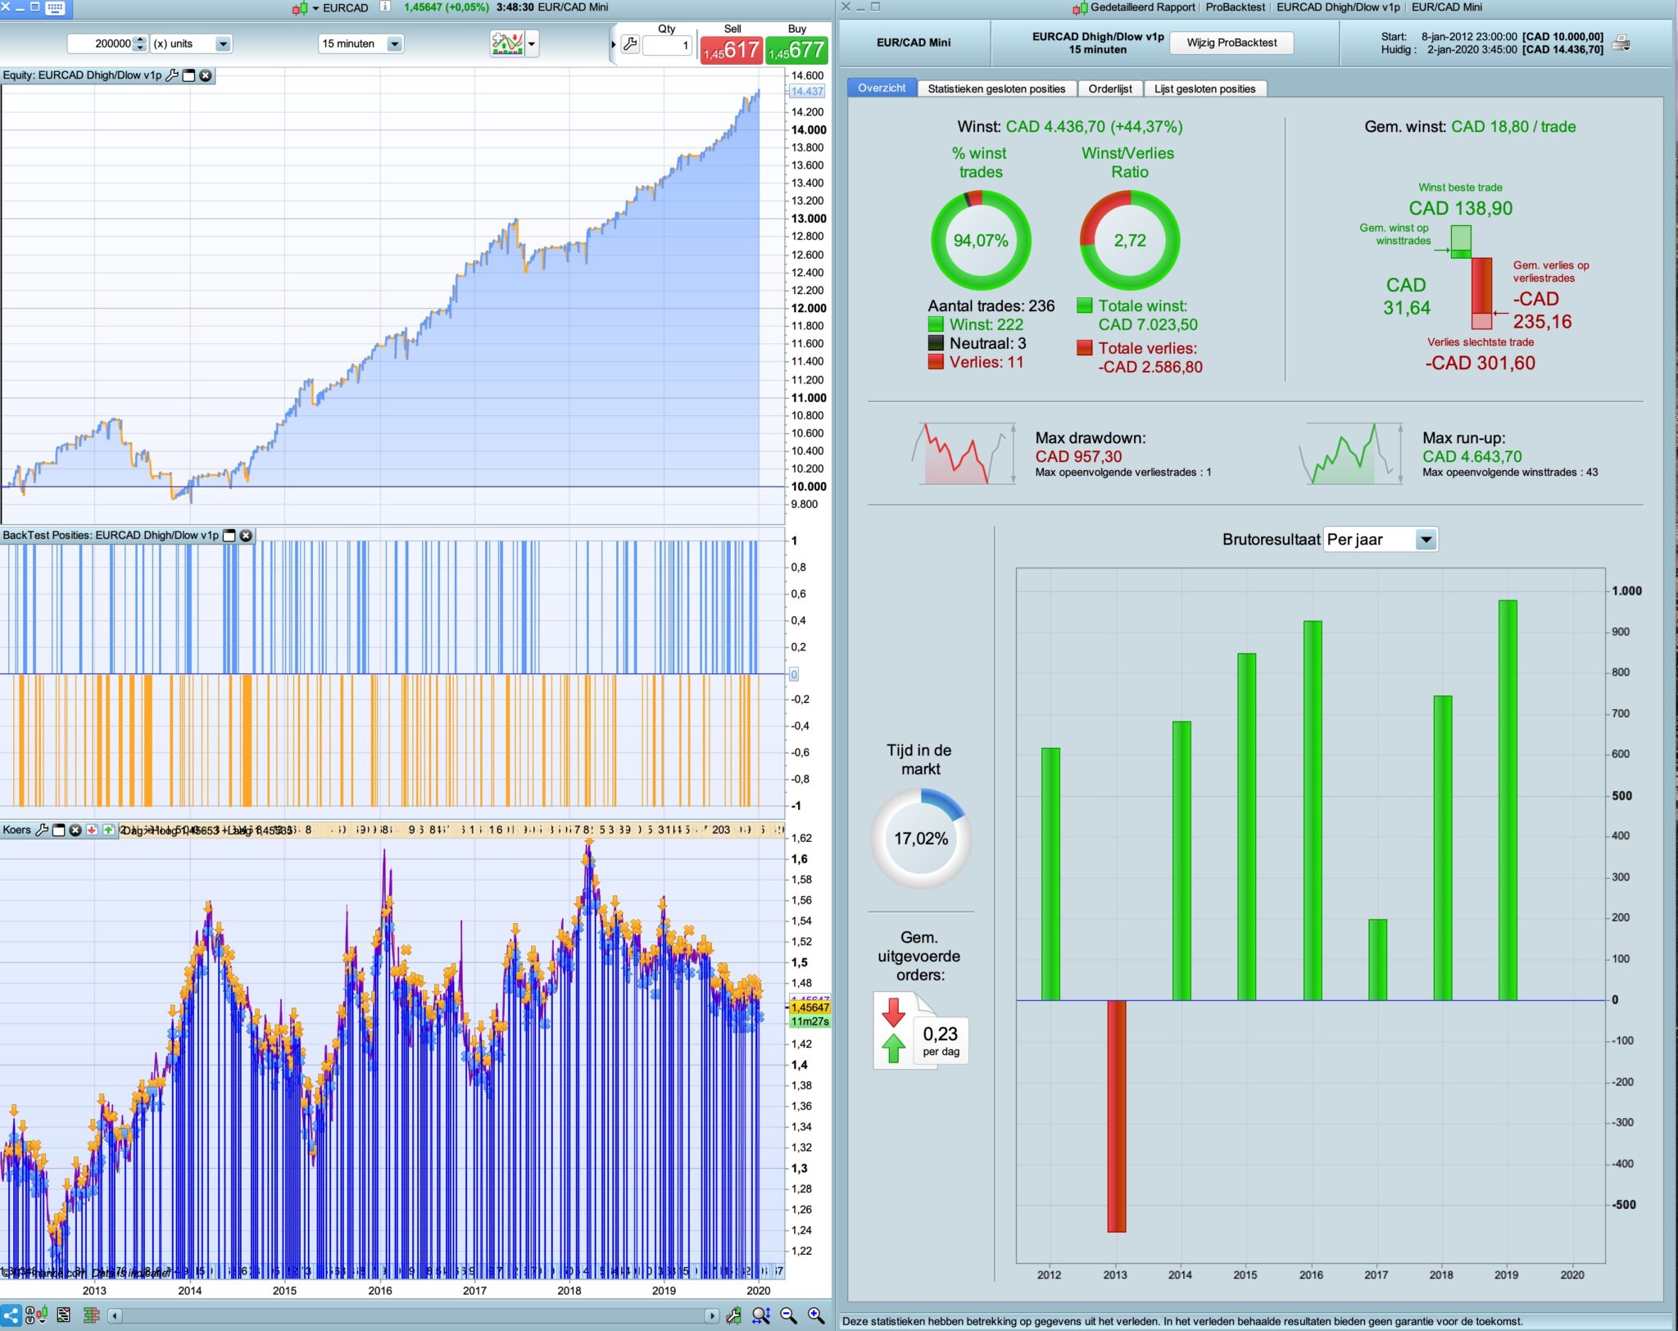The image size is (1678, 1331).
Task: Switch to Statistieken gesloten posities tab
Action: pos(996,88)
